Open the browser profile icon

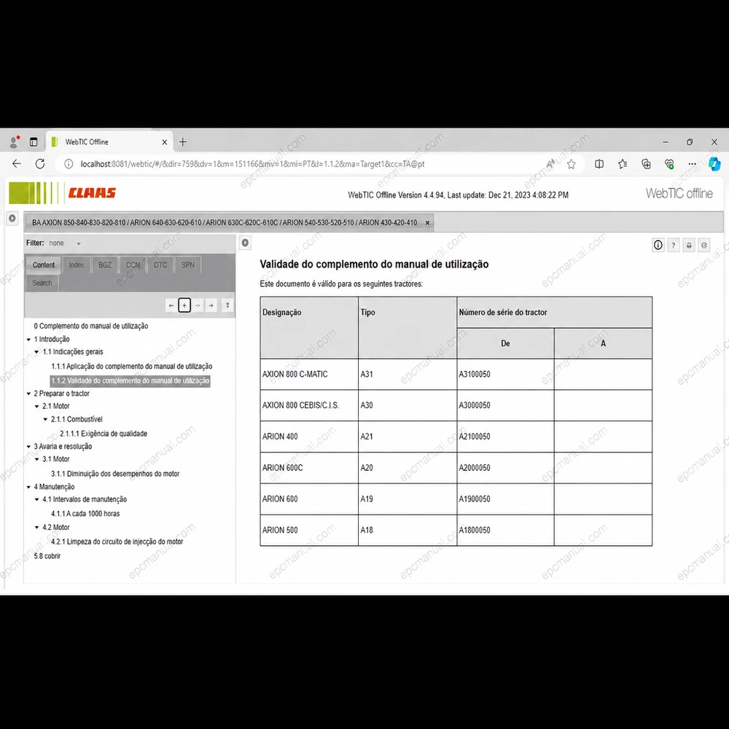[x=14, y=142]
